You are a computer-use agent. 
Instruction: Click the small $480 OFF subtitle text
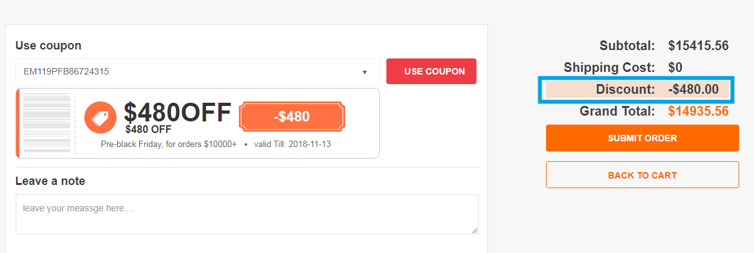[149, 129]
